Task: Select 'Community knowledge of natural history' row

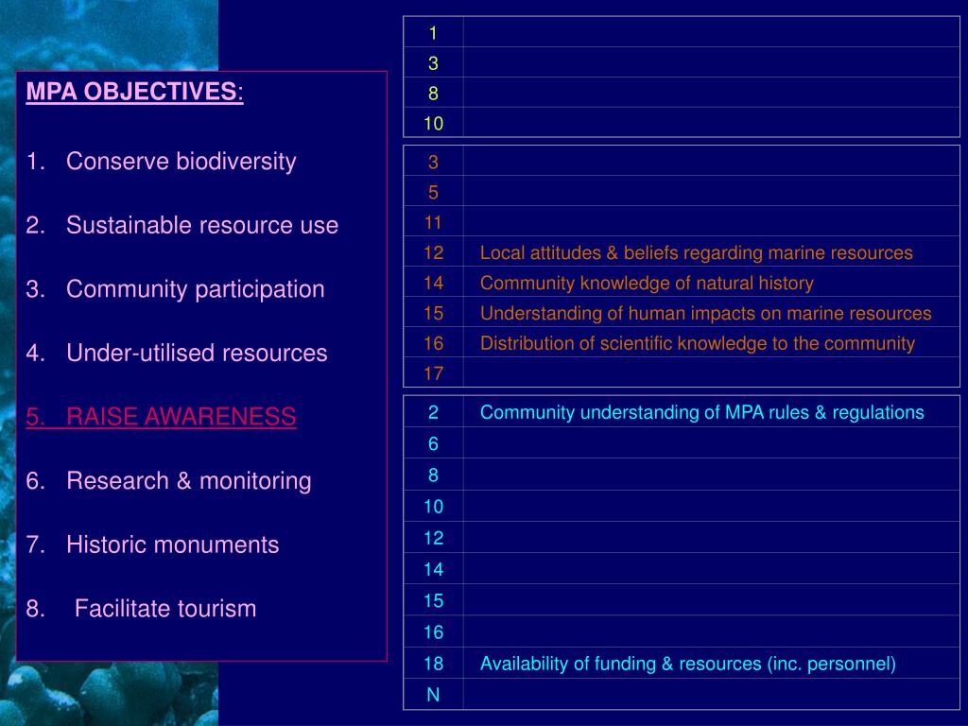Action: pyautogui.click(x=682, y=283)
